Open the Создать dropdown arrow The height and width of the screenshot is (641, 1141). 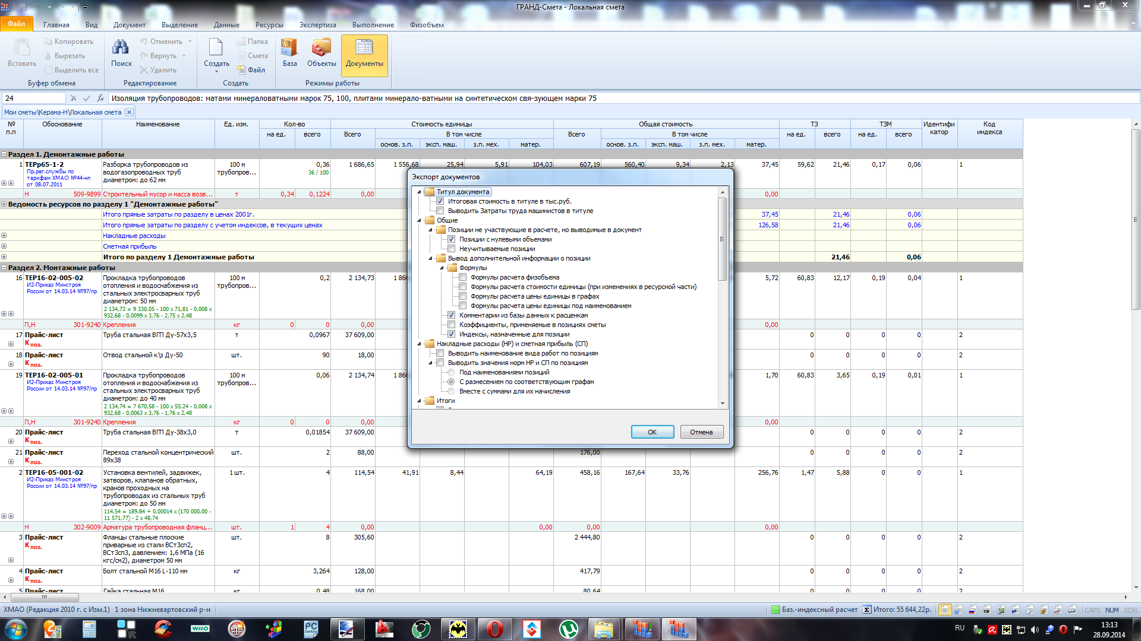tap(216, 72)
